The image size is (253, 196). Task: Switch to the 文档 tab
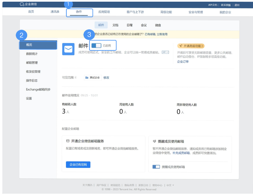[115, 25]
